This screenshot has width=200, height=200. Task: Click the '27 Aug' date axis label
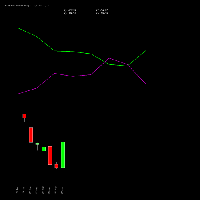click(62, 190)
